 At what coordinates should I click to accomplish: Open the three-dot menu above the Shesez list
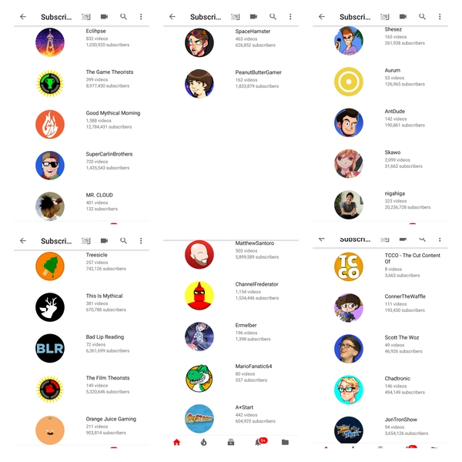click(440, 17)
